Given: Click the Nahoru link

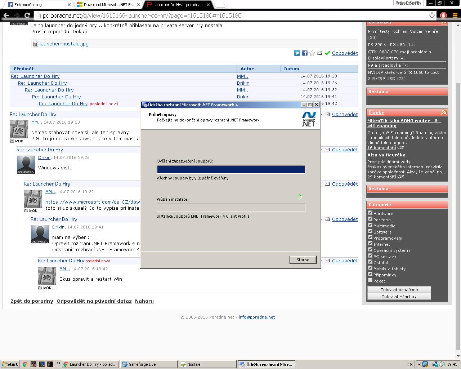Looking at the screenshot, I should pos(144,301).
